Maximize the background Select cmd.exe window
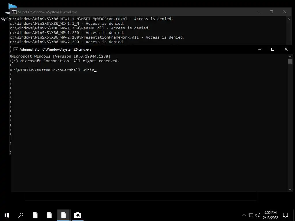Image resolution: width=295 pixels, height=221 pixels. [271, 12]
